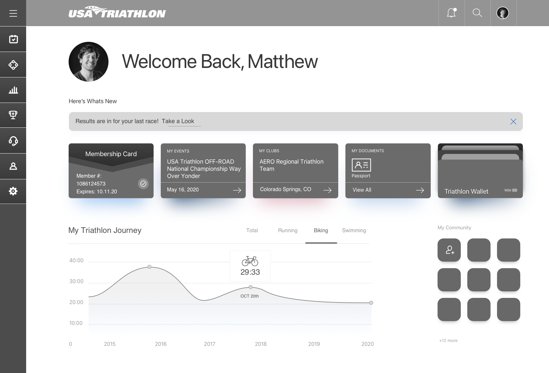The width and height of the screenshot is (549, 373).
Task: Select the OCT 20th data point on the chart
Action: 250,287
